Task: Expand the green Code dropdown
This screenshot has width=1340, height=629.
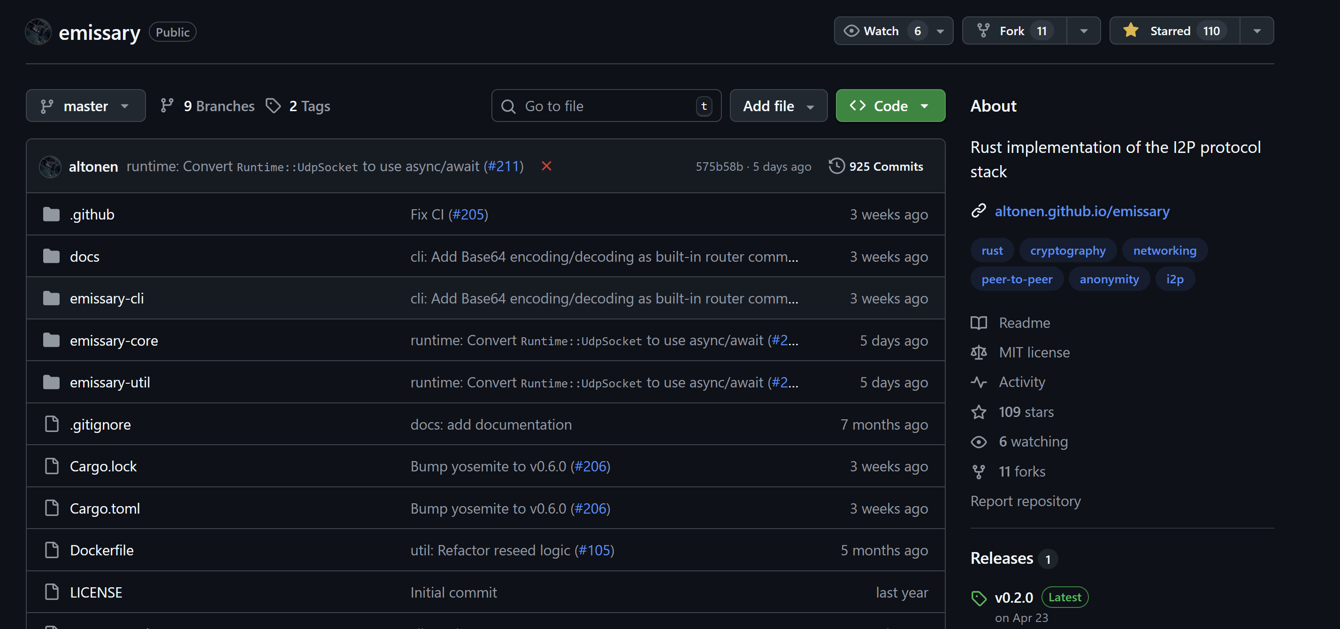Action: (x=890, y=106)
